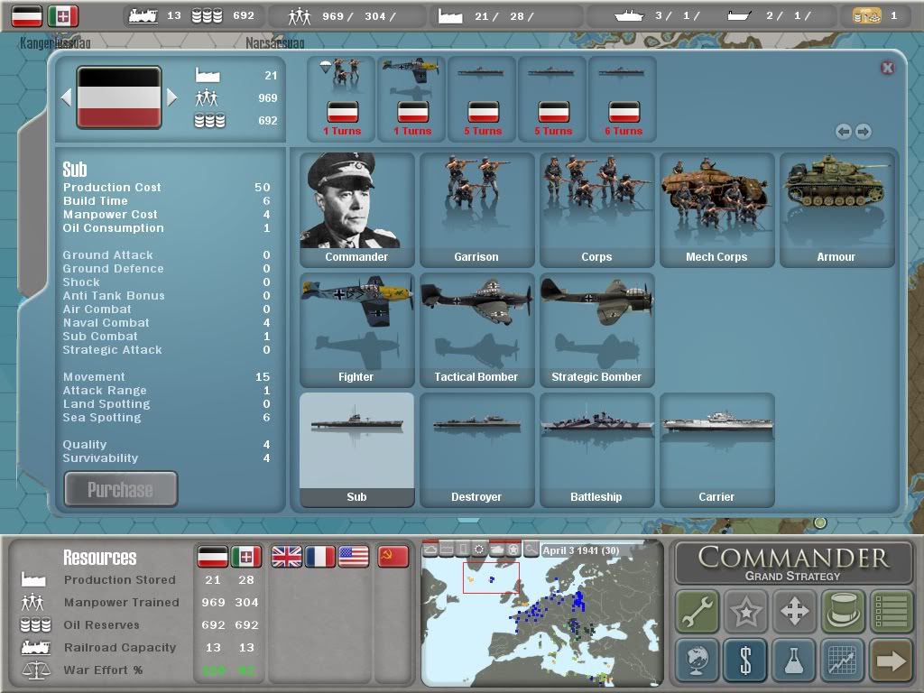Select United Kingdom flag in Resources

(286, 556)
